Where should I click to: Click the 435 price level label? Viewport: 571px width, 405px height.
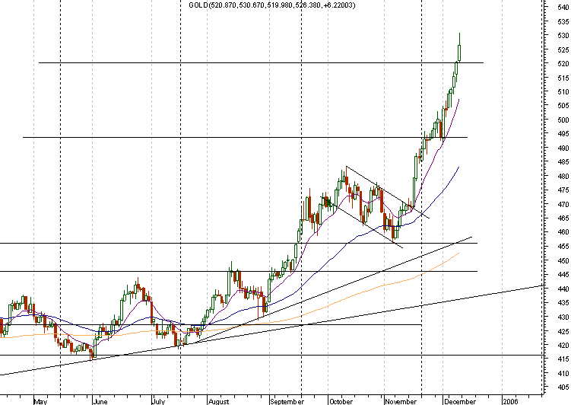pos(563,303)
